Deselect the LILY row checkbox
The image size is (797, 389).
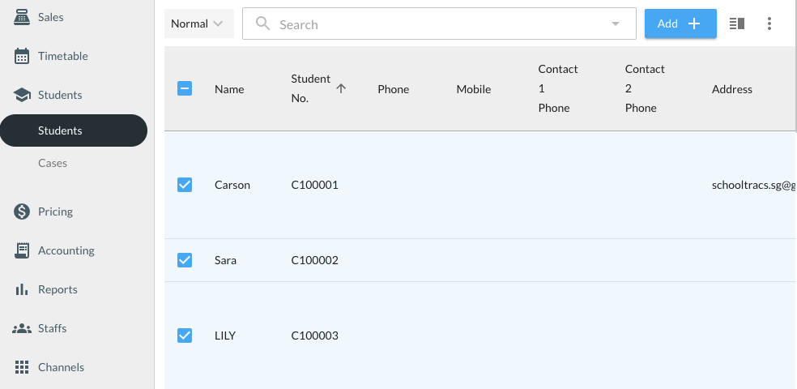click(185, 336)
